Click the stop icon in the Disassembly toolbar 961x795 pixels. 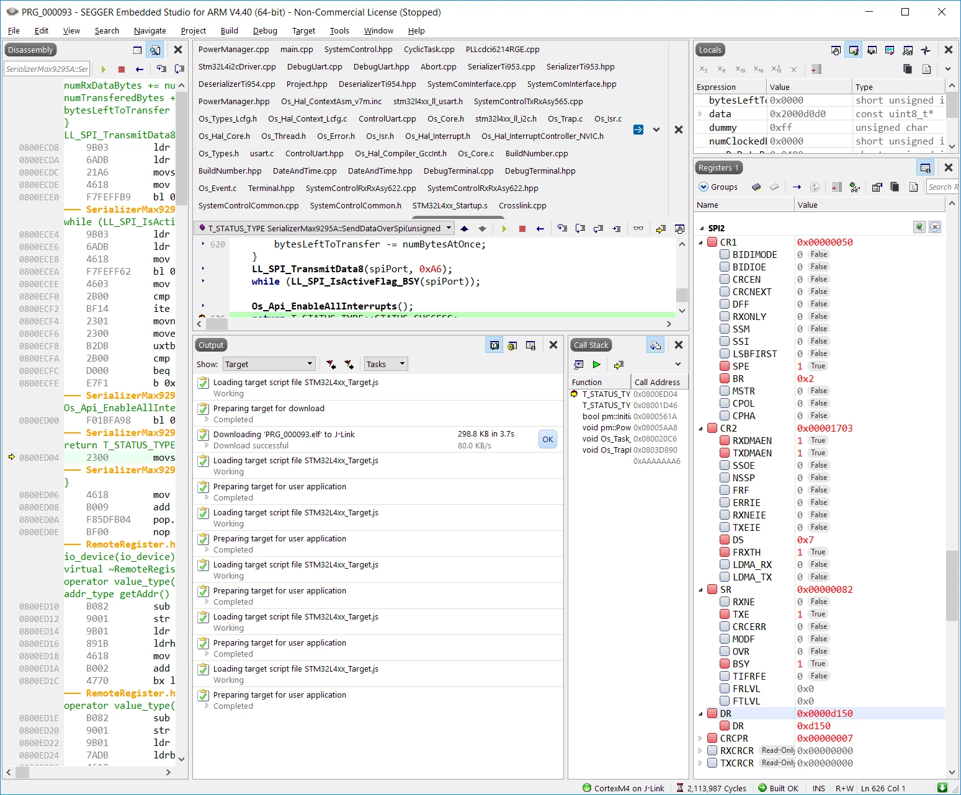(x=122, y=69)
